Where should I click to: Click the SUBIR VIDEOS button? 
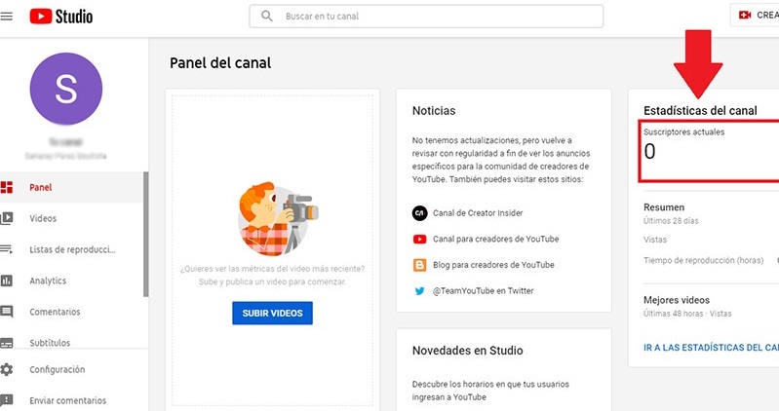(272, 314)
